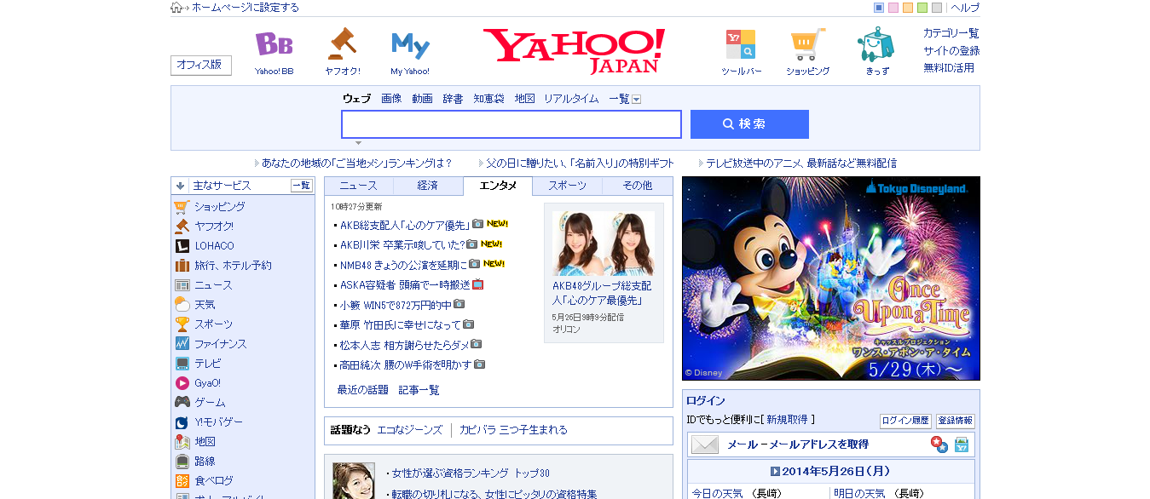Click the suitcase icon for 旅行、ホテル予約

182,266
